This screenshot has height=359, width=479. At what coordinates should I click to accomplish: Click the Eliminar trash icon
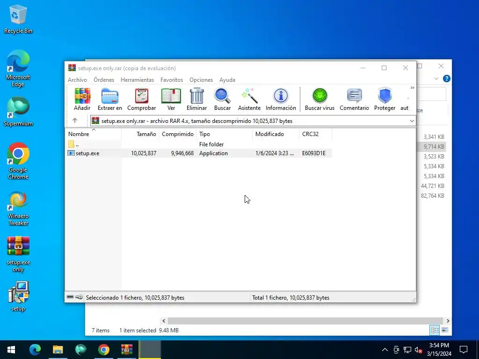197,99
